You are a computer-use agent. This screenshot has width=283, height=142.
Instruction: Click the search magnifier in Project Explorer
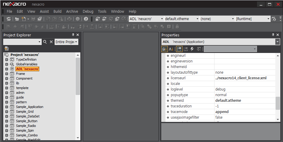pyautogui.click(x=45, y=42)
